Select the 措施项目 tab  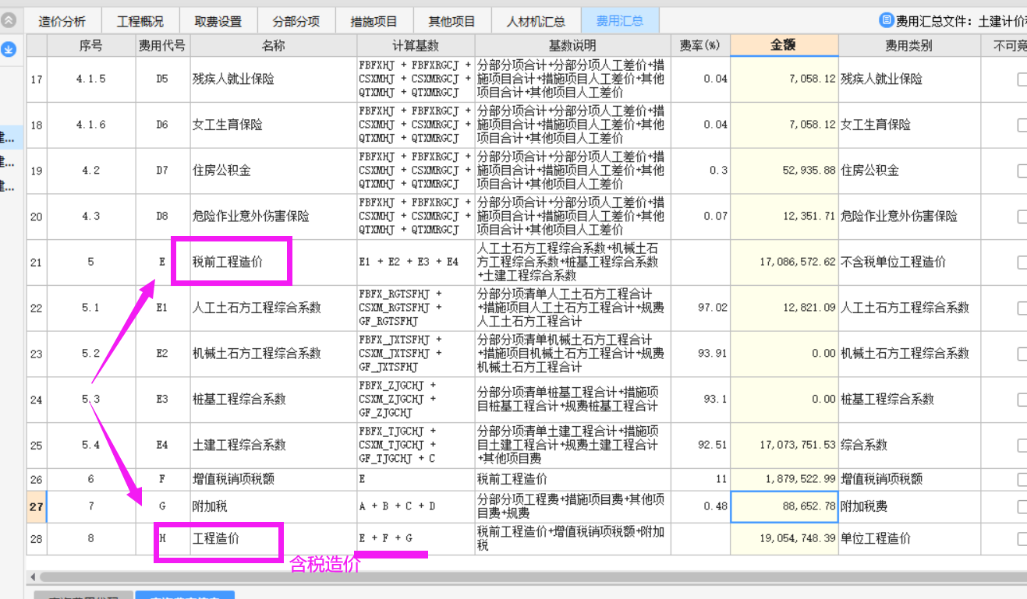click(x=374, y=21)
